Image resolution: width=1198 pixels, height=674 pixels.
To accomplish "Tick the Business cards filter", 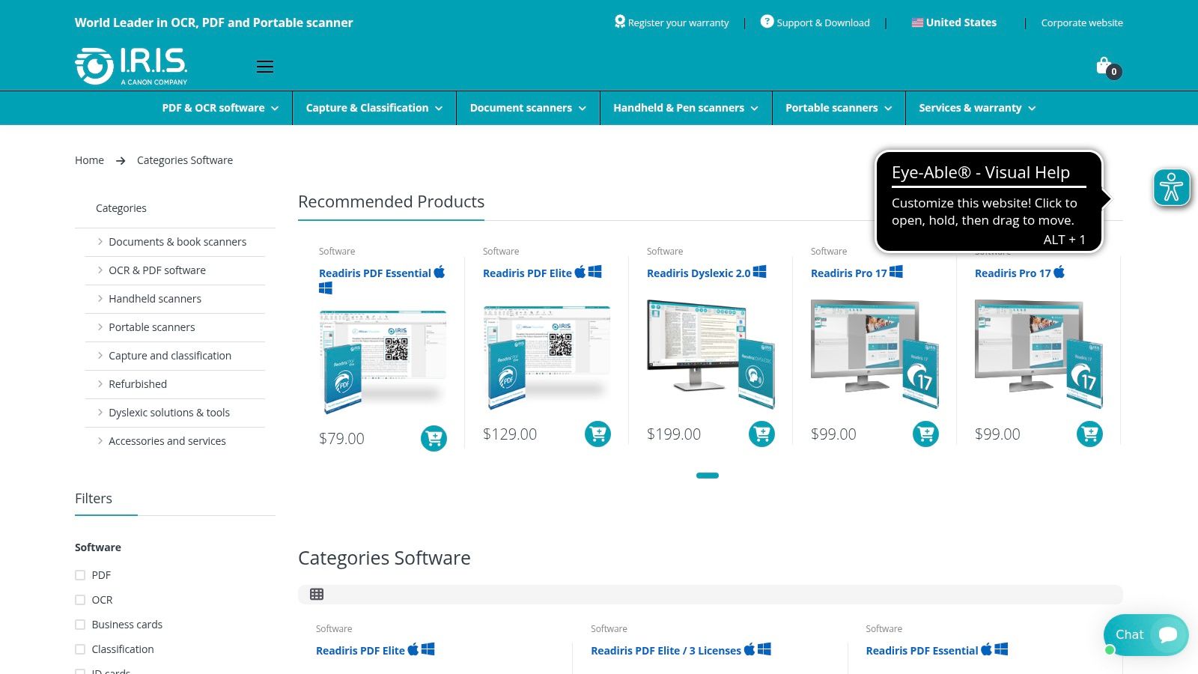I will tap(80, 625).
